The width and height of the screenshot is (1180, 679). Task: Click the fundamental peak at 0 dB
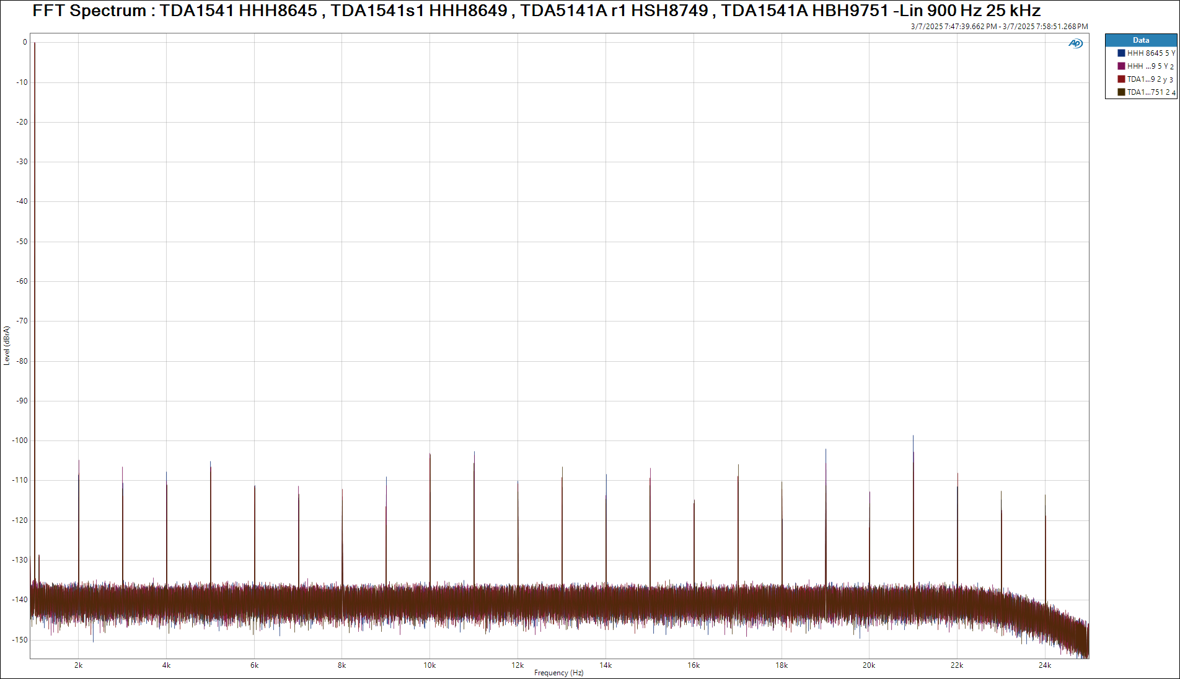(x=35, y=43)
